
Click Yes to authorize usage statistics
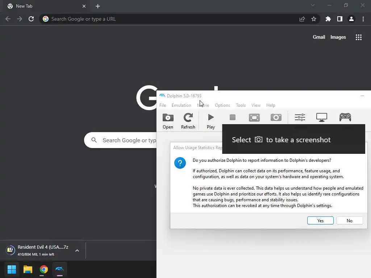pyautogui.click(x=320, y=220)
